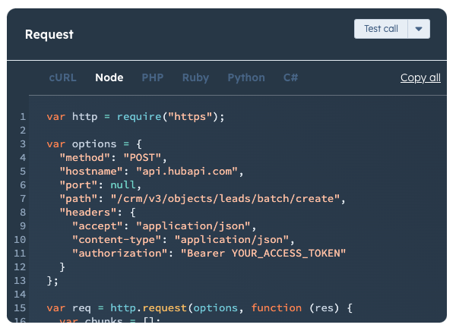Open the Test call dropdown arrow
Image resolution: width=456 pixels, height=331 pixels.
pos(419,29)
